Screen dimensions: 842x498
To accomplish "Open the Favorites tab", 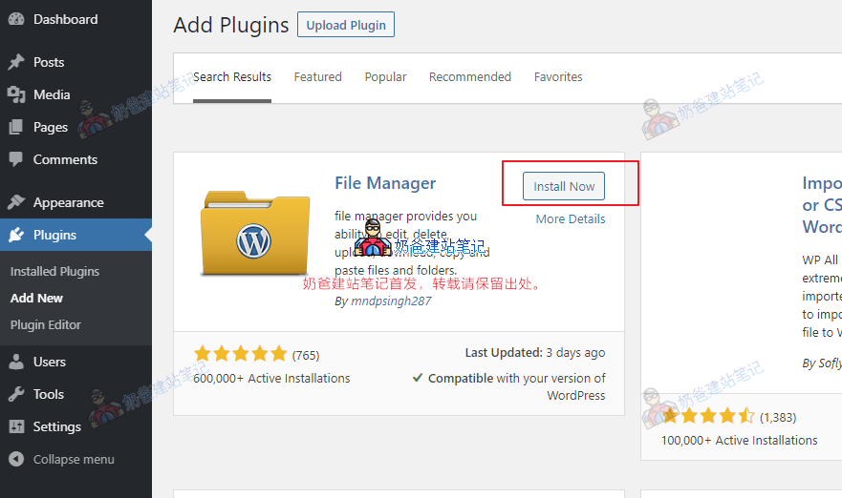I will pyautogui.click(x=558, y=77).
